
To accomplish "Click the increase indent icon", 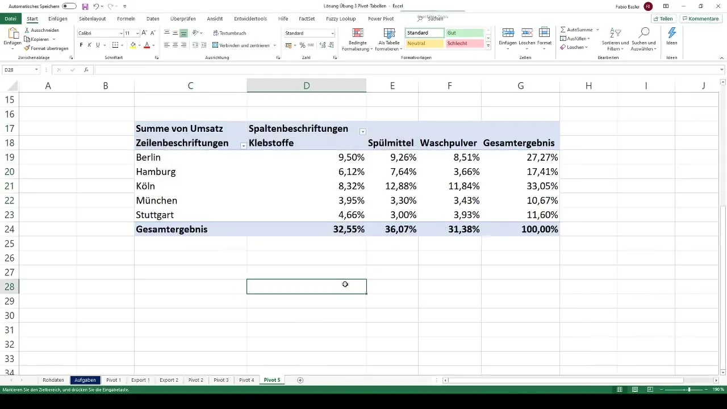I will click(203, 45).
